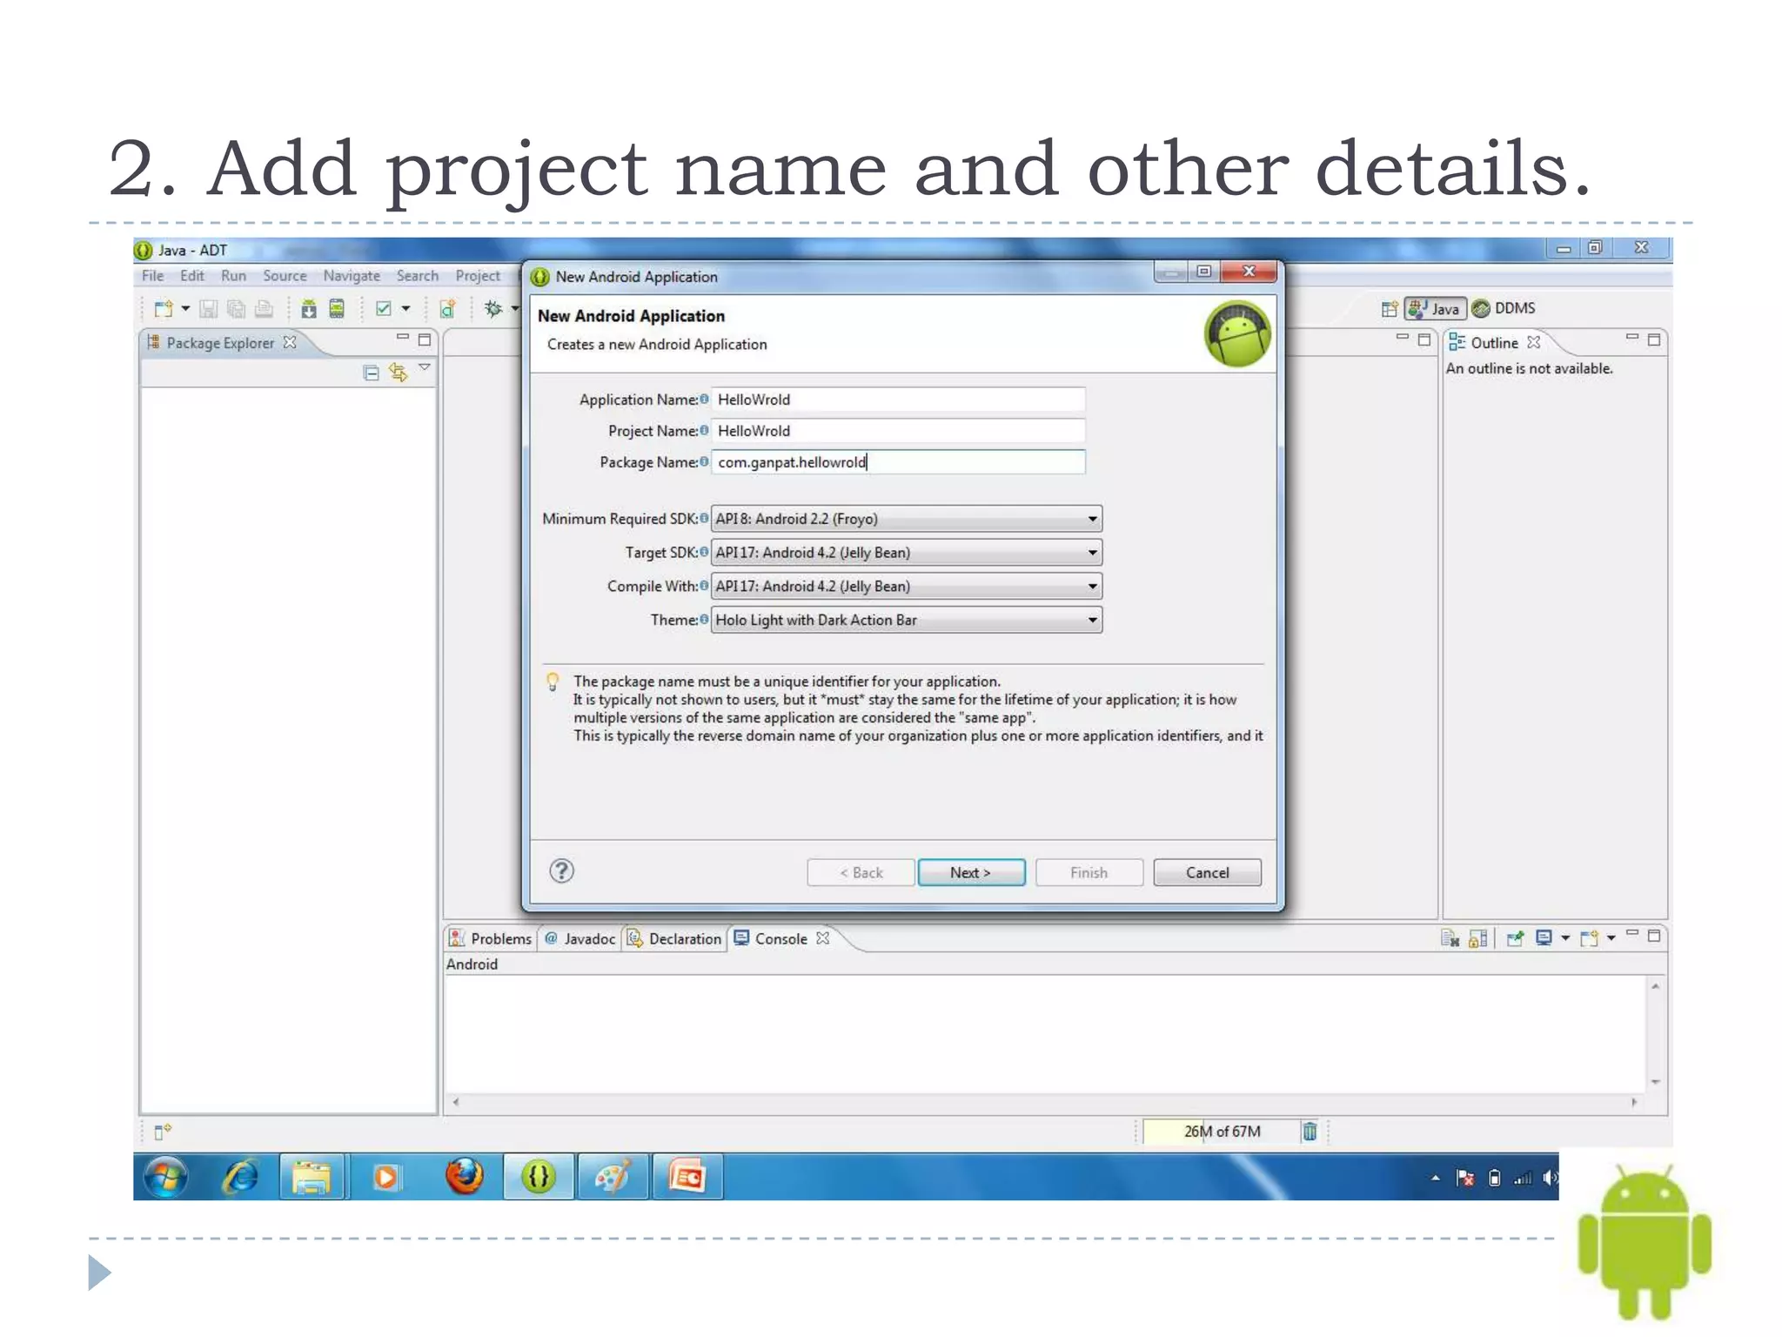1782x1337 pixels.
Task: Click the checkmark task icon in toolbar
Action: 383,309
